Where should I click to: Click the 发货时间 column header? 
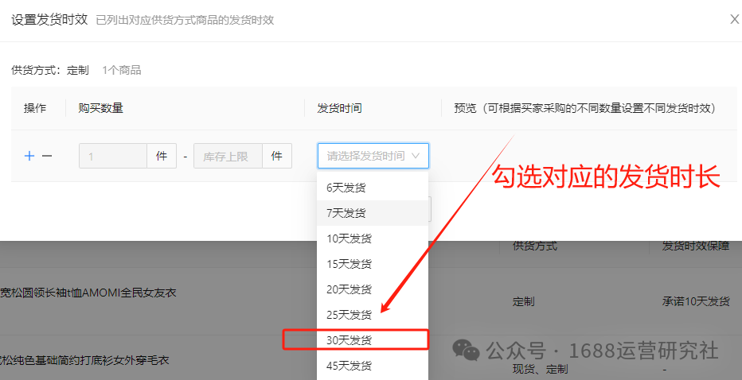coord(339,108)
